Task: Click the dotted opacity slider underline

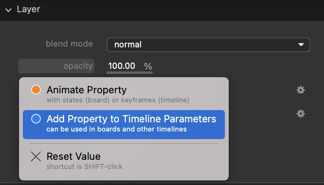Action: (130, 72)
